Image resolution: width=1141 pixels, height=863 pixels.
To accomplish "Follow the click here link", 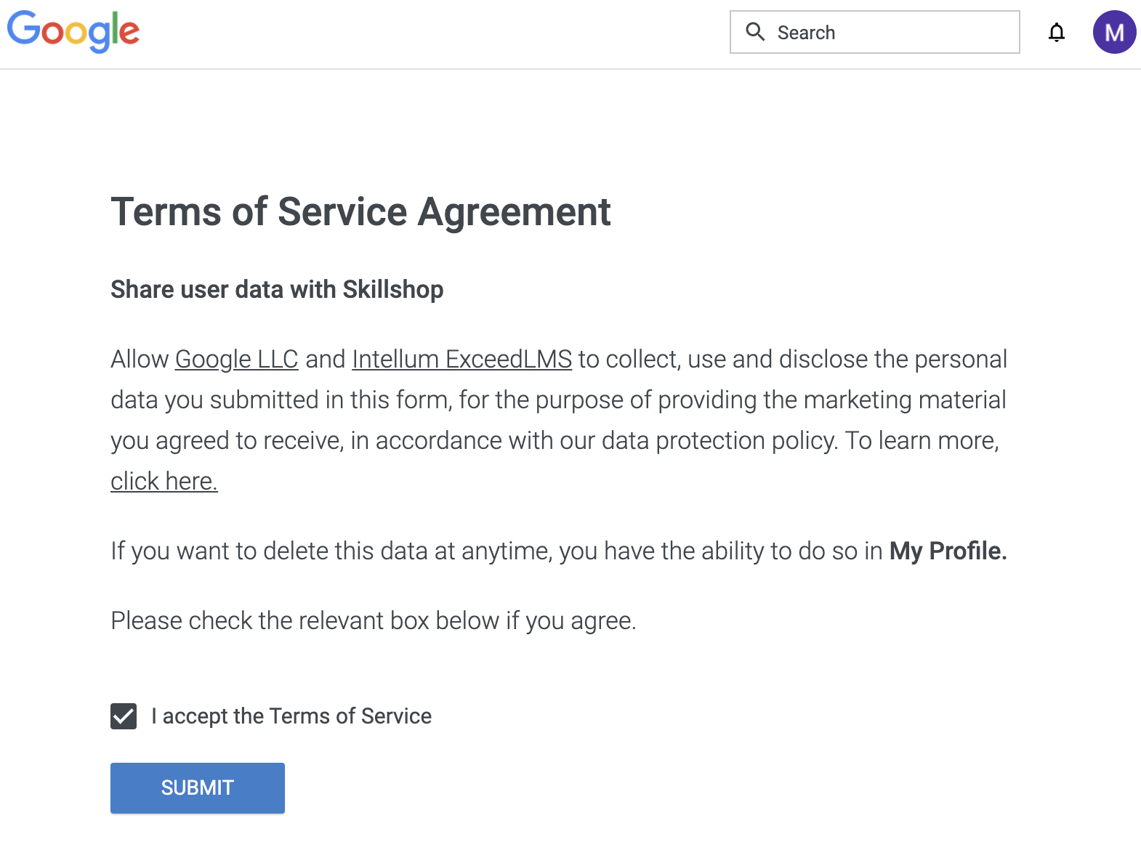I will pyautogui.click(x=164, y=482).
